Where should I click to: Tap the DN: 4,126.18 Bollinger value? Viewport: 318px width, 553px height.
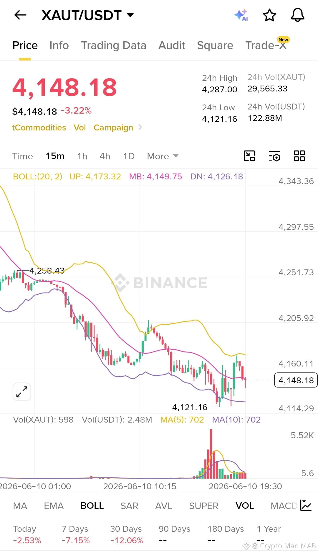pyautogui.click(x=216, y=176)
